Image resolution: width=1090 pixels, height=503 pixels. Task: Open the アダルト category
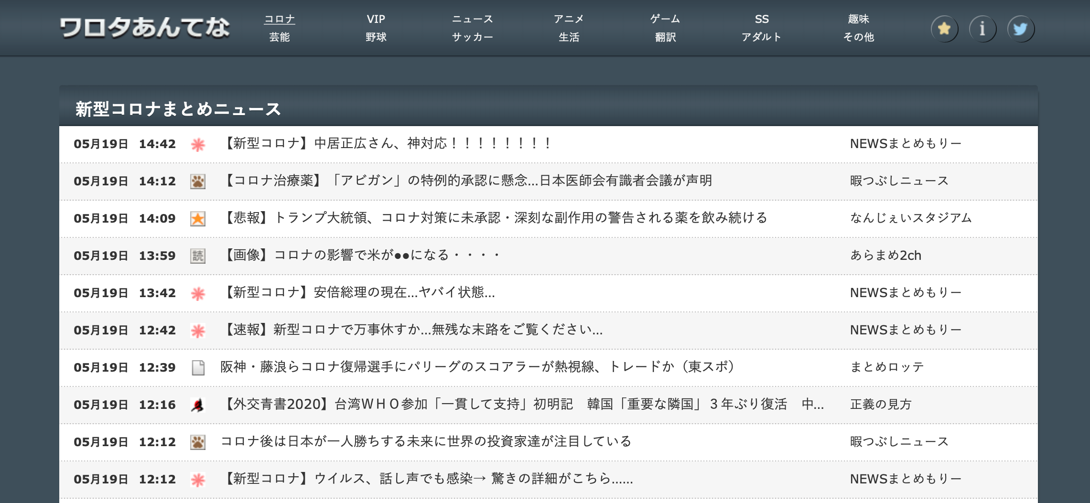(x=762, y=37)
